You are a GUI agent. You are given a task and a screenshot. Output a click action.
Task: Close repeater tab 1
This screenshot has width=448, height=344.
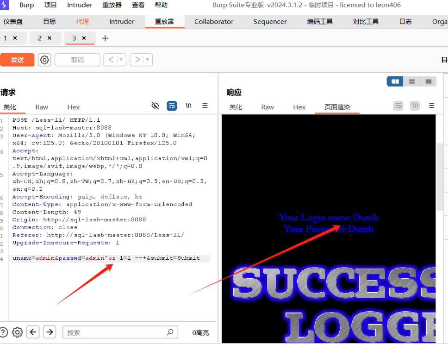(x=15, y=38)
